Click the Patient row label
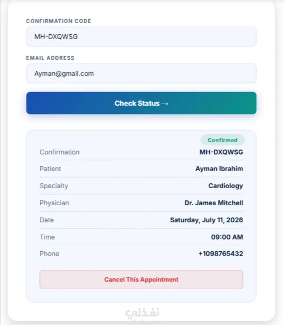284x325 pixels. 50,169
